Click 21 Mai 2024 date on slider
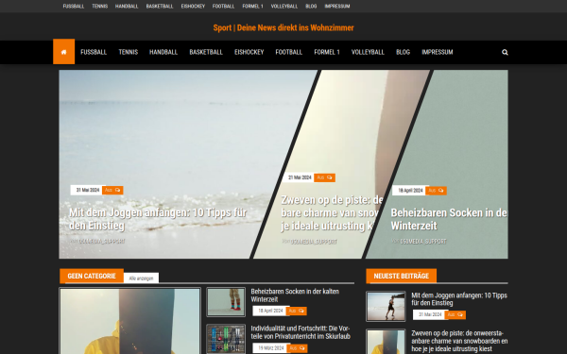This screenshot has width=567, height=354. 300,177
